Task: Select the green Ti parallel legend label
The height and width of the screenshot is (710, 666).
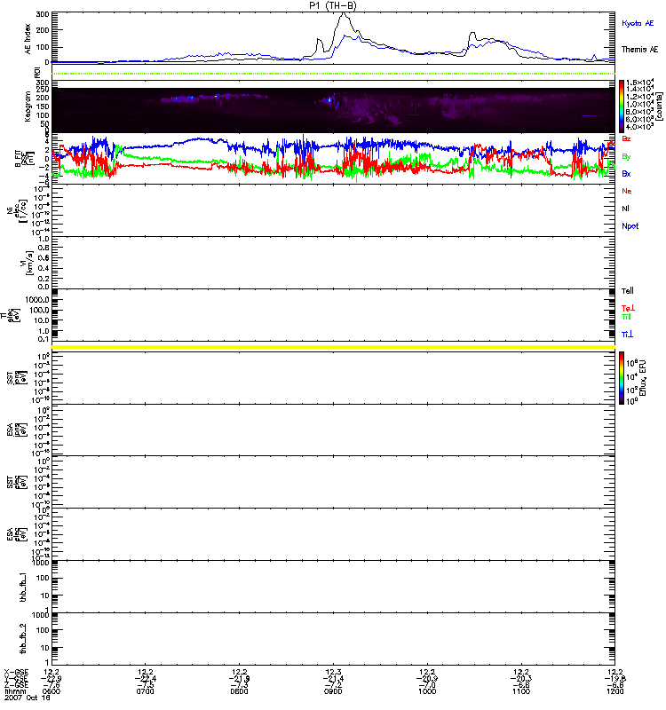Action: pos(626,317)
